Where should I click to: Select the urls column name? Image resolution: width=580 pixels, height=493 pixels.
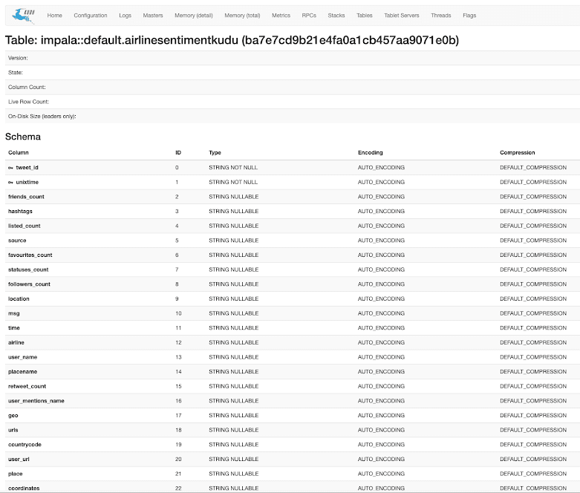pyautogui.click(x=13, y=430)
